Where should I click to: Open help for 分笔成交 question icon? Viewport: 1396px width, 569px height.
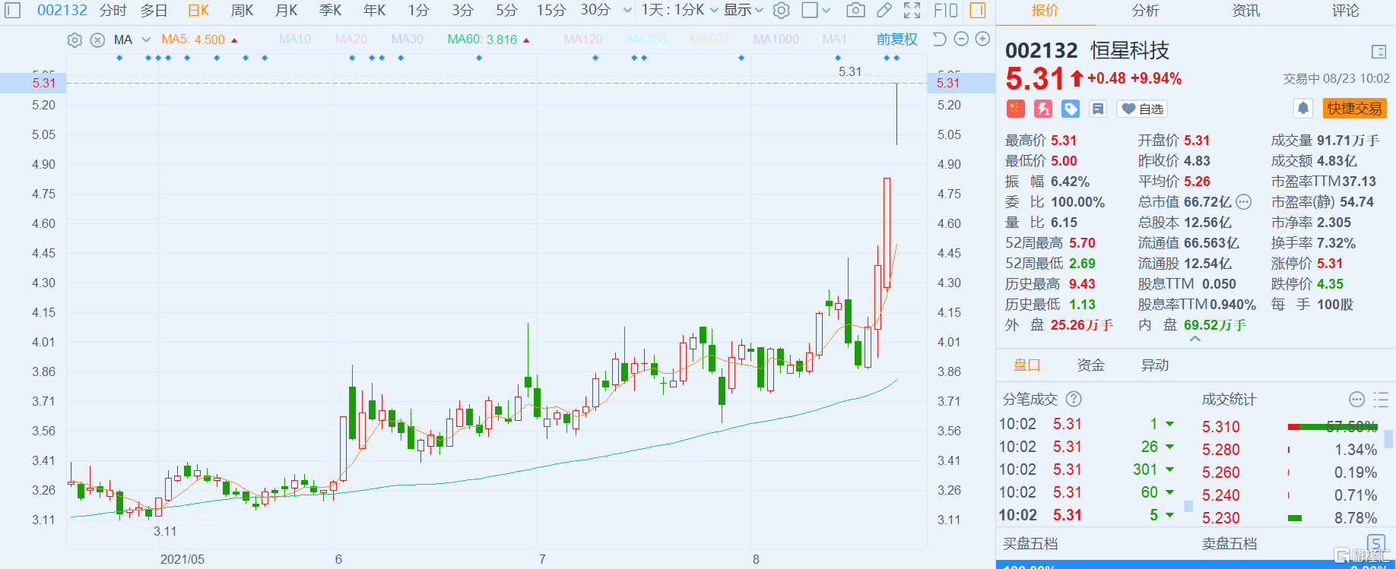coord(1074,399)
